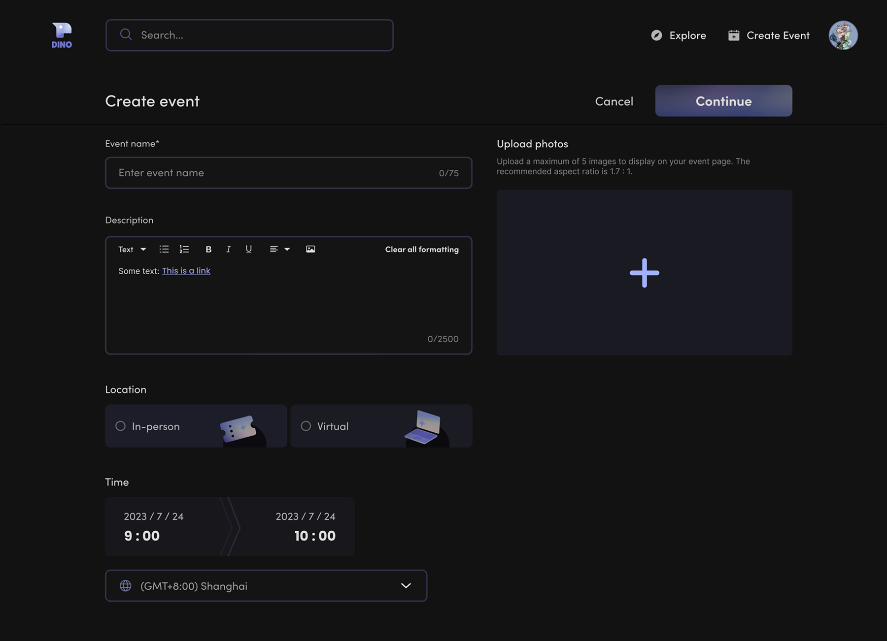Insert image into the description
The width and height of the screenshot is (887, 641).
pyautogui.click(x=310, y=249)
